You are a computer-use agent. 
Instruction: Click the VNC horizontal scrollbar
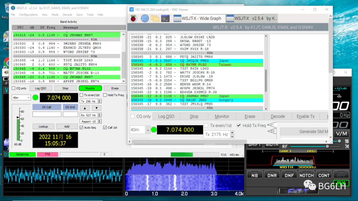pos(189,142)
